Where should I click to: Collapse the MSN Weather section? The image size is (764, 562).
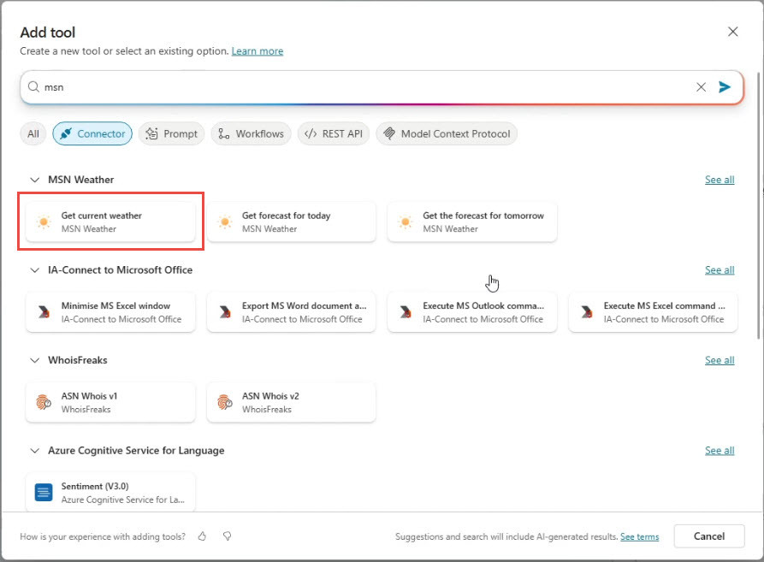(34, 180)
